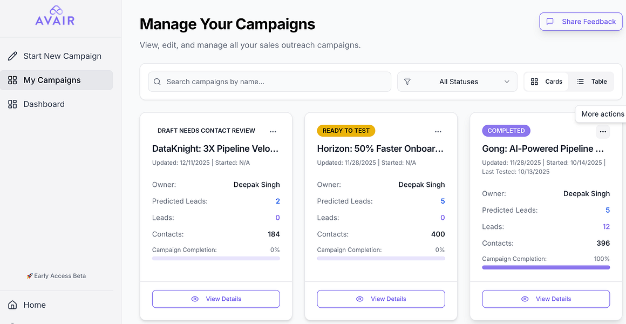Click the search magnifier icon
Viewport: 626px width, 324px height.
pos(157,82)
